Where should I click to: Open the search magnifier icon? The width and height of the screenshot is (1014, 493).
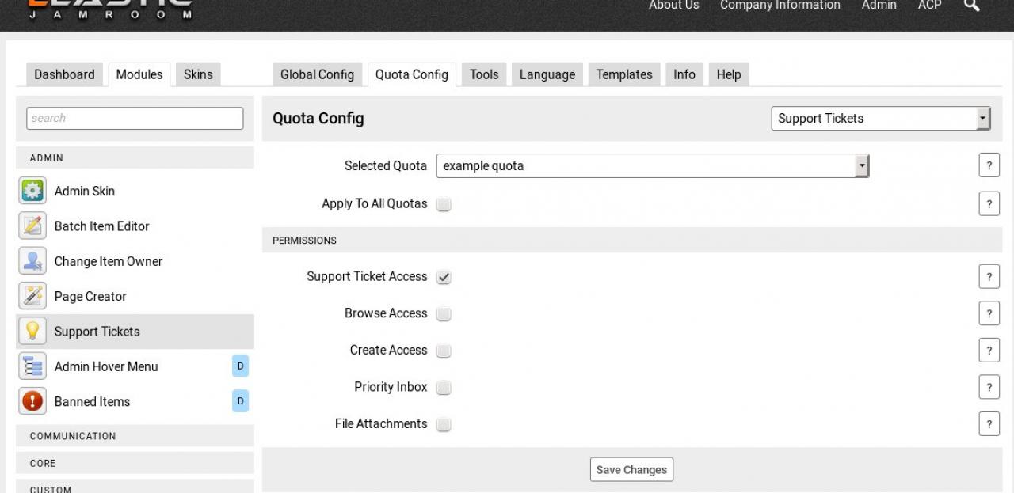pyautogui.click(x=971, y=6)
